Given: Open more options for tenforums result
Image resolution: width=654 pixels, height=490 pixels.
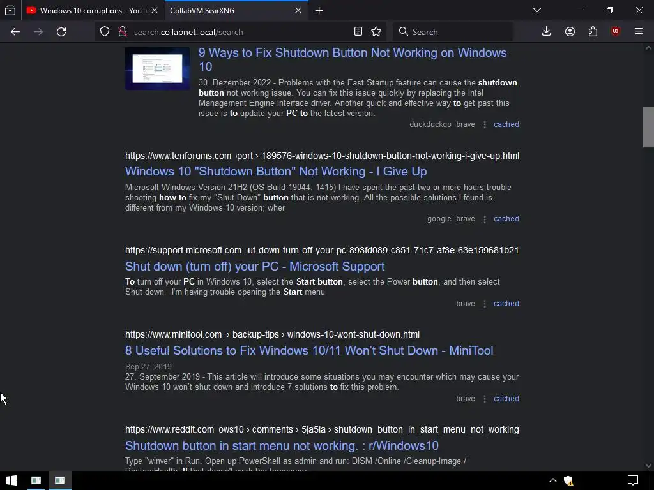Looking at the screenshot, I should point(484,219).
